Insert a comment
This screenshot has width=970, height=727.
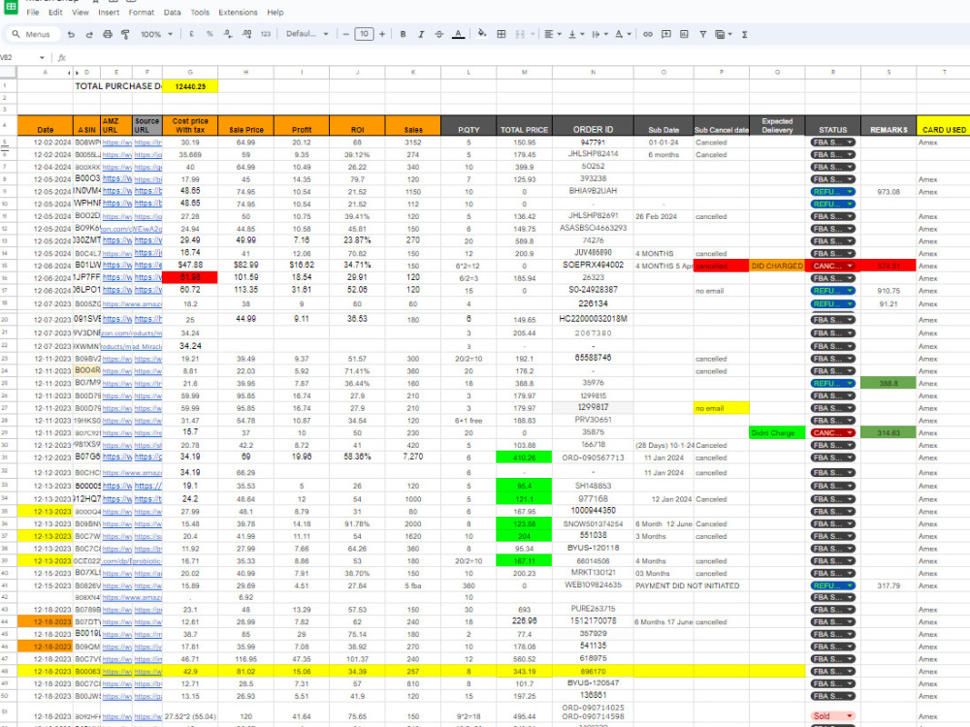click(666, 35)
